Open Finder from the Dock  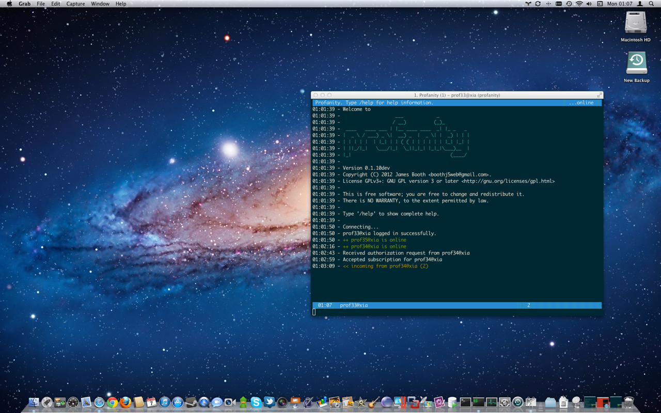(34, 402)
